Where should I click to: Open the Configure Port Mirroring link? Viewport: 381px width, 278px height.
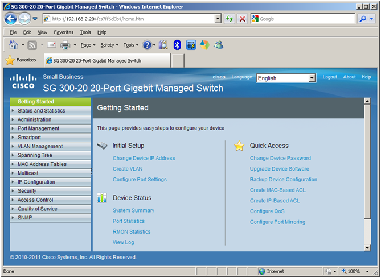pos(277,222)
